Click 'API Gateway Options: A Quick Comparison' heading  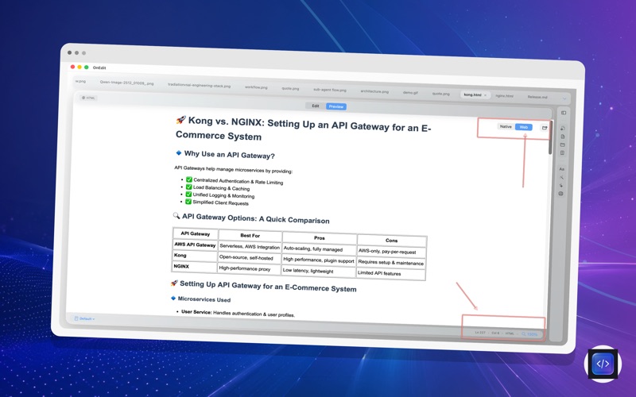pos(255,219)
